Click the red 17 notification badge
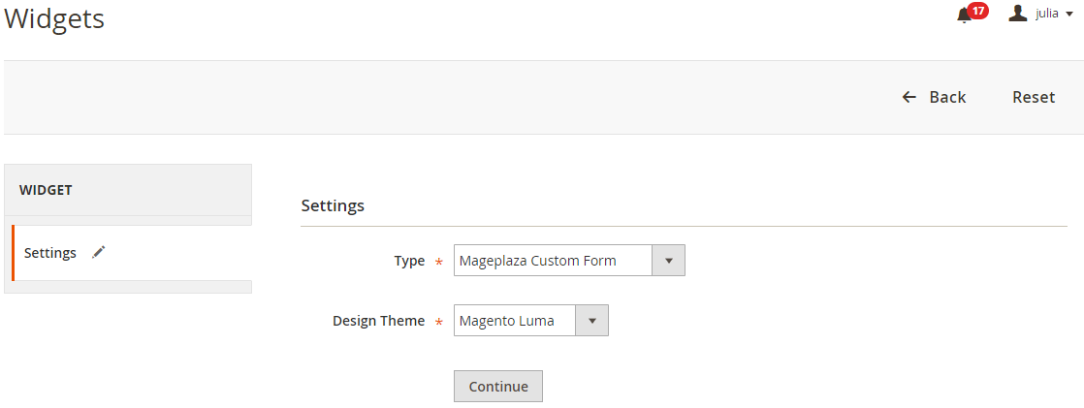This screenshot has height=408, width=1084. click(x=978, y=11)
